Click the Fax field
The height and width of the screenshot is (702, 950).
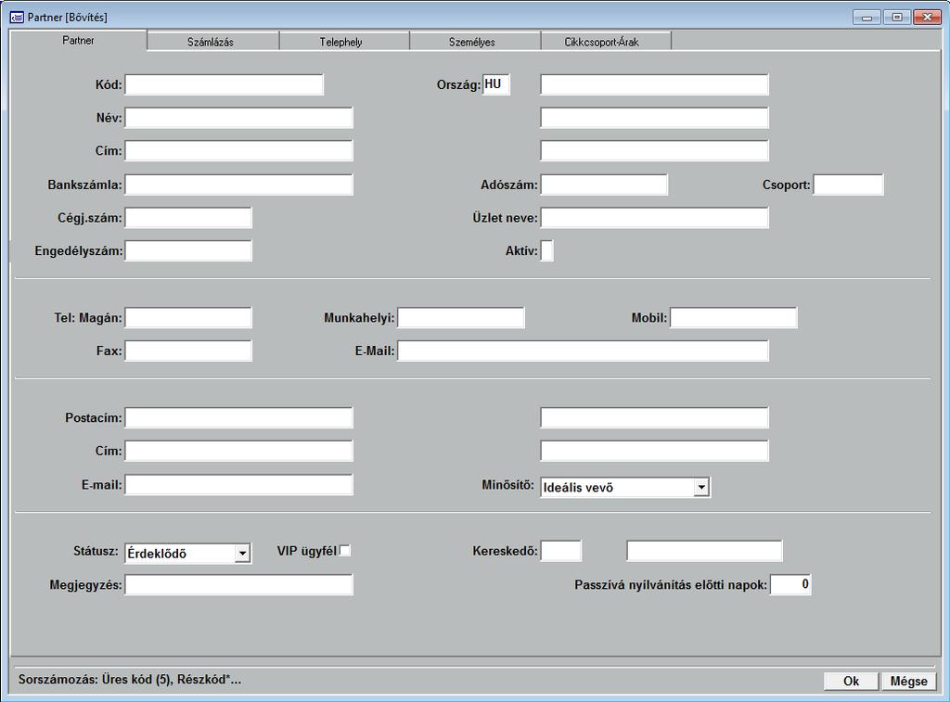[x=188, y=351]
